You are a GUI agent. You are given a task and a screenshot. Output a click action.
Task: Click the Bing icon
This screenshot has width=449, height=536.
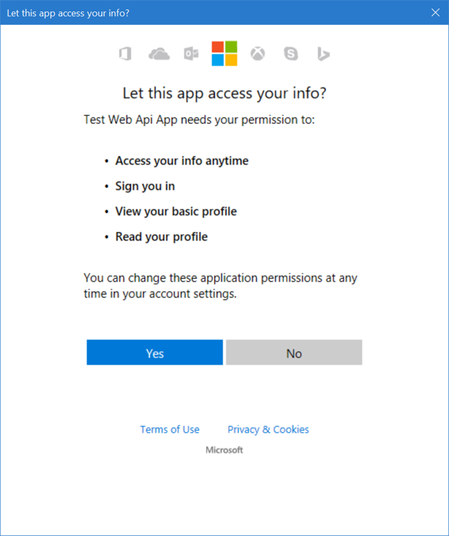click(x=324, y=54)
